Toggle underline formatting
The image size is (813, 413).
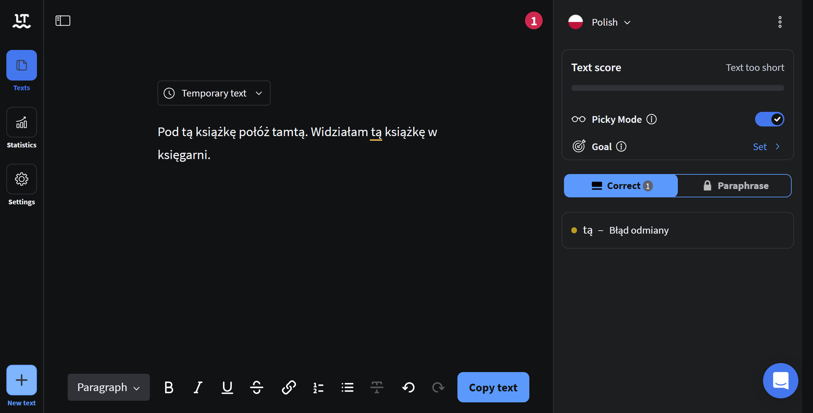(x=227, y=387)
